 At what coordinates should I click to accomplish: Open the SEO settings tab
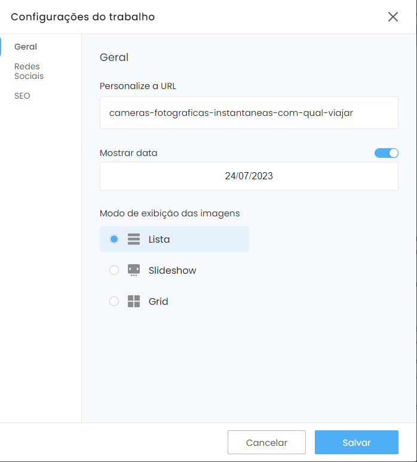click(22, 96)
